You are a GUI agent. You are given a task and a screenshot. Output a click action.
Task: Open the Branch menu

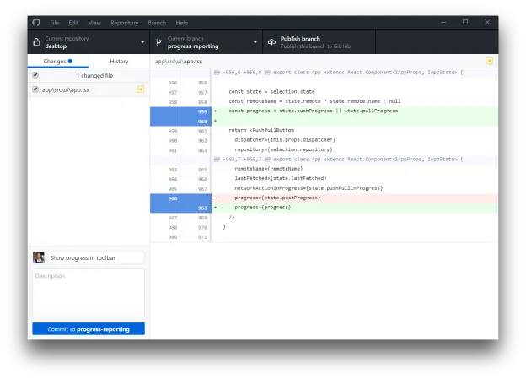coord(157,22)
